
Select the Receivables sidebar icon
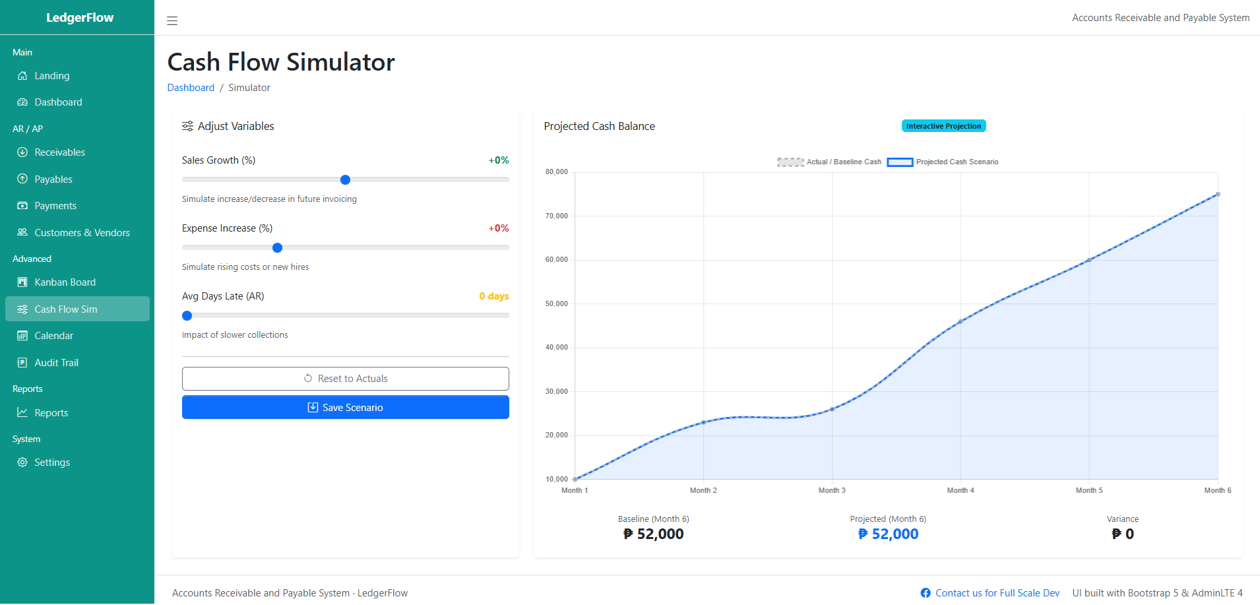pos(22,152)
